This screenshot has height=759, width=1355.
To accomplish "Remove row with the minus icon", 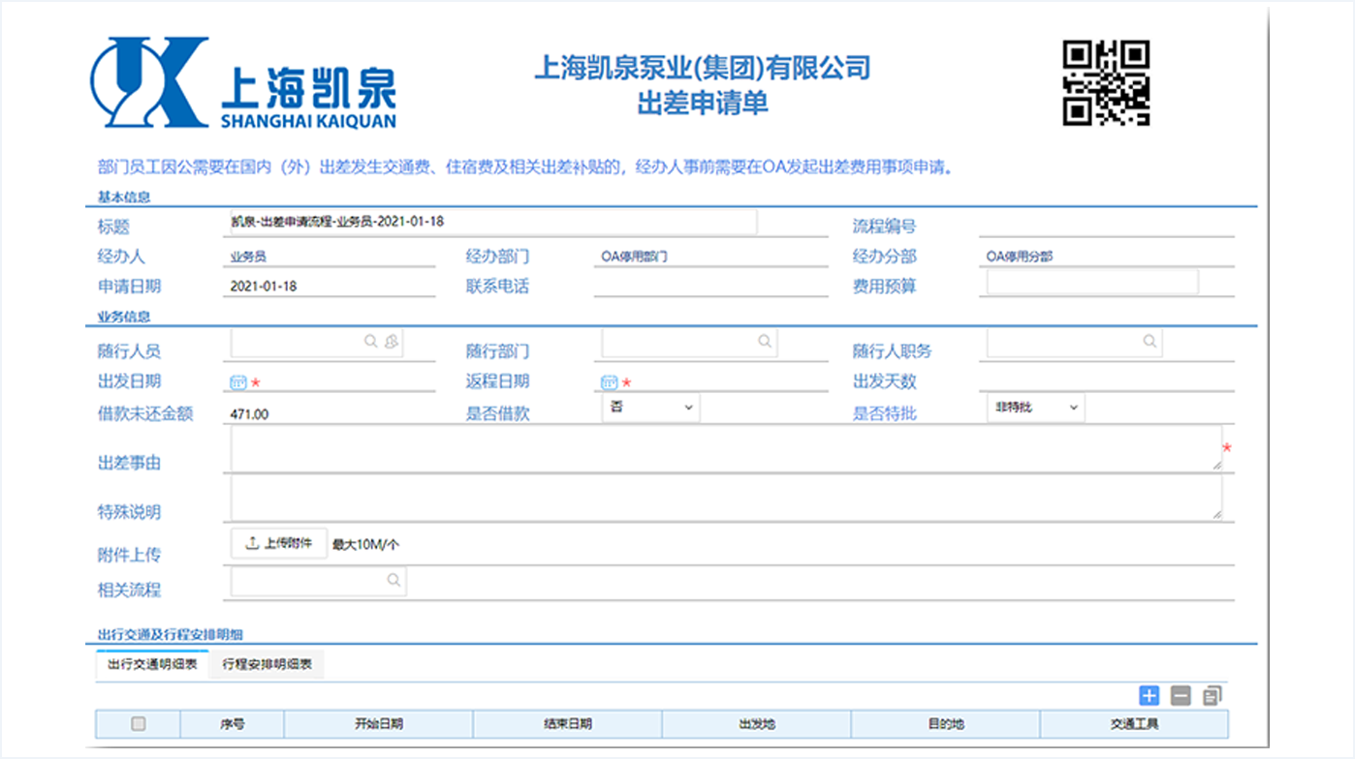I will tap(1181, 695).
